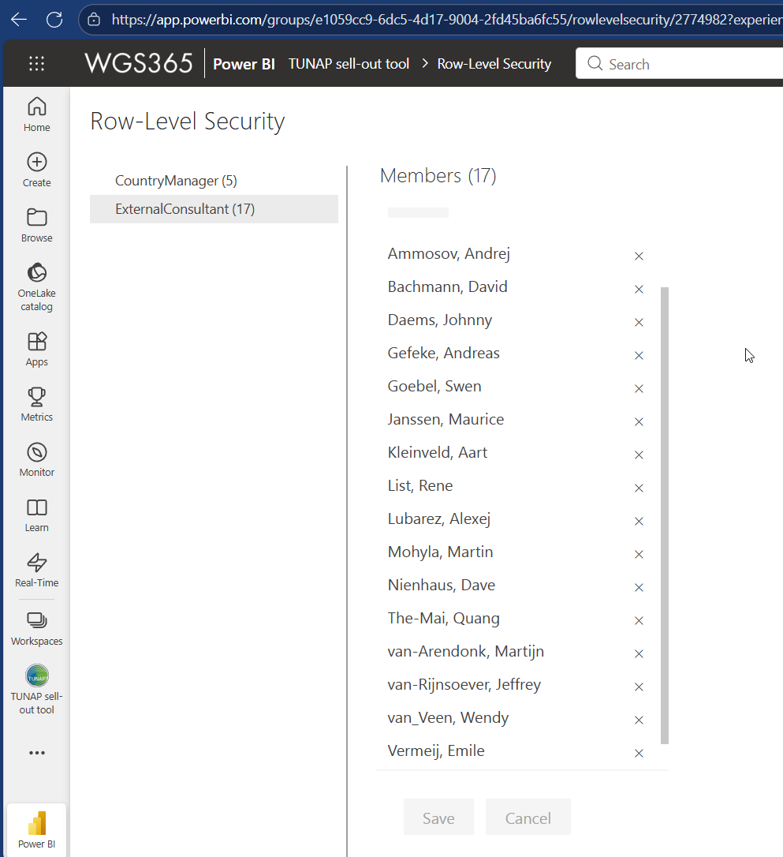Viewport: 783px width, 857px height.
Task: Remove Daems, Johnny from members
Action: [639, 323]
